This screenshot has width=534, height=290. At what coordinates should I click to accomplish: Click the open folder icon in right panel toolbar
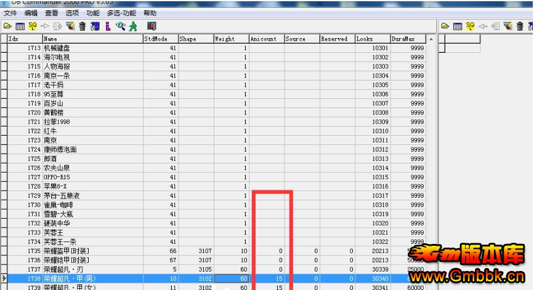pos(445,26)
